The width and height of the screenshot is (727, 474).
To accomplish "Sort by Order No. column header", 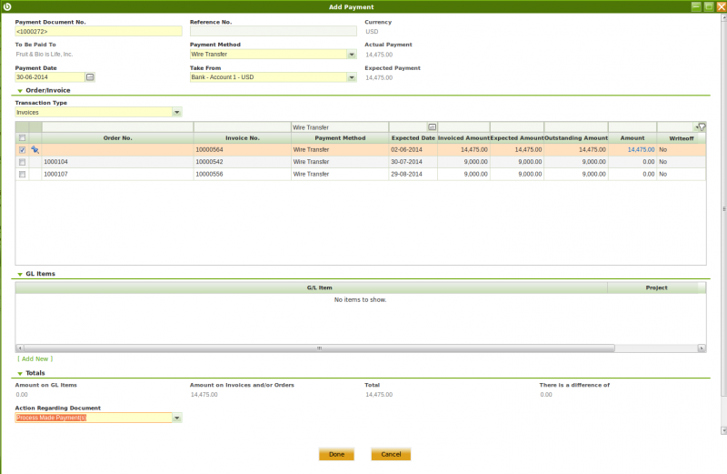I will [x=118, y=138].
